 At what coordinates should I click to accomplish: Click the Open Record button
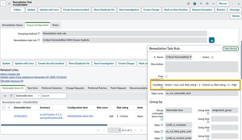(x=230, y=49)
